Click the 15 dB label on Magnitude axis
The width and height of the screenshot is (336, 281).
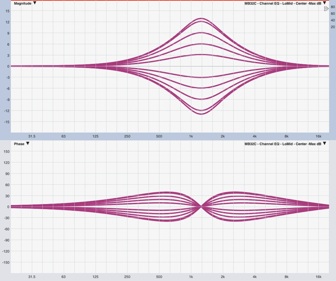pos(7,11)
